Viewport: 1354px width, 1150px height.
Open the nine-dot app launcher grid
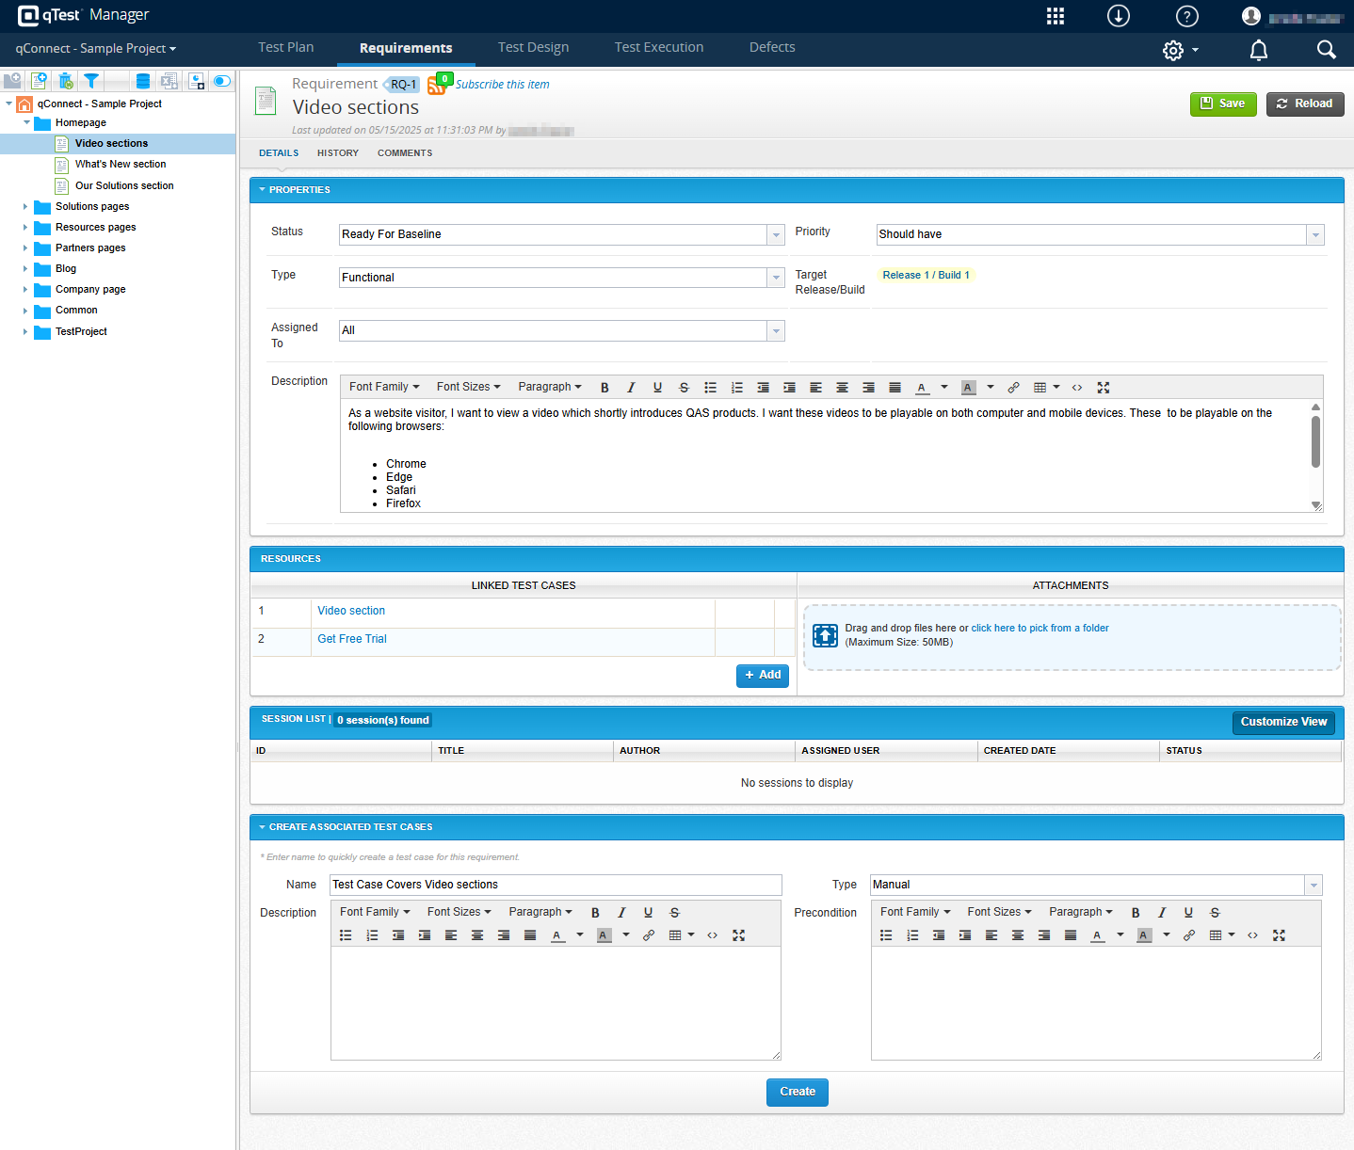click(1056, 16)
